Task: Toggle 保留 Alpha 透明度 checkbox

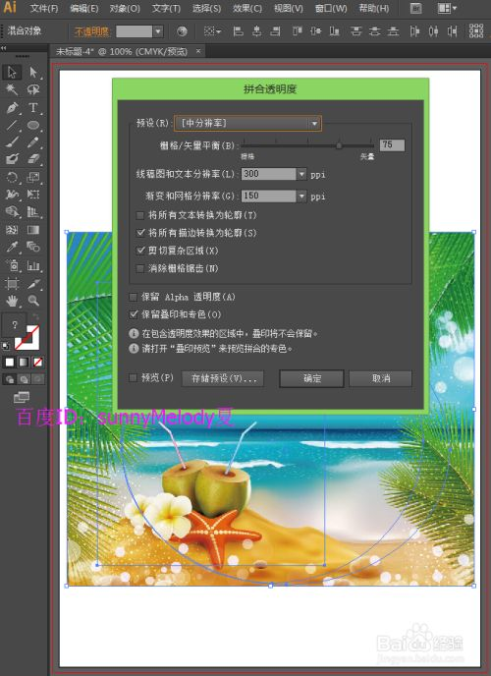Action: [x=134, y=297]
